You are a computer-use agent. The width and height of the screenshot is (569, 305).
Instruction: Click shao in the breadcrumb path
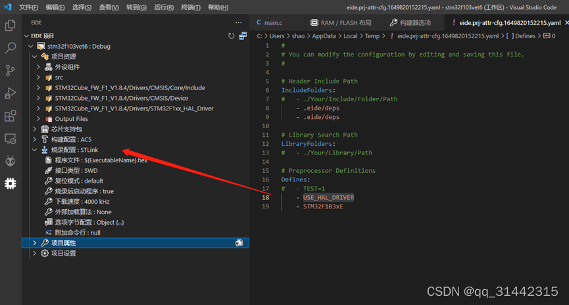coord(298,36)
